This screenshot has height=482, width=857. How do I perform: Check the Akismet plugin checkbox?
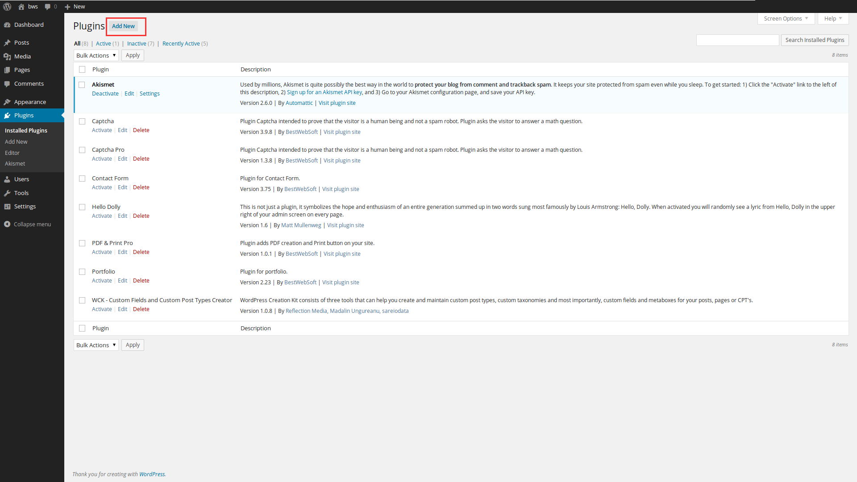coord(82,84)
